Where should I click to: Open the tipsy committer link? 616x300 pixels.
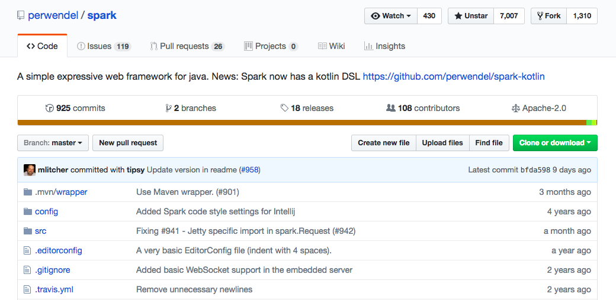pyautogui.click(x=136, y=170)
